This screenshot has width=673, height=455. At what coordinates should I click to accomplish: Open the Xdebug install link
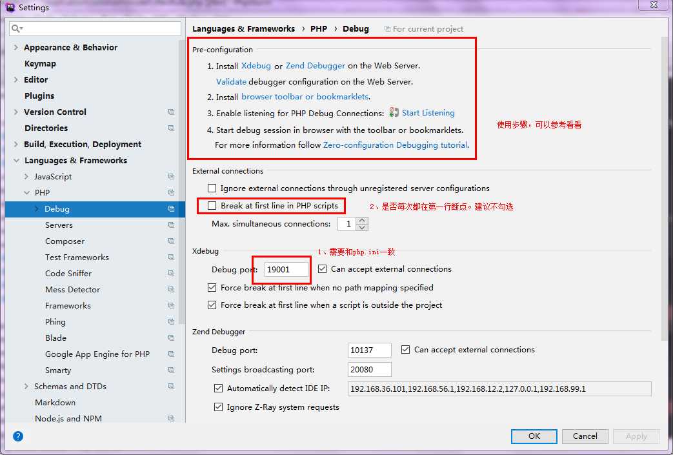point(256,66)
